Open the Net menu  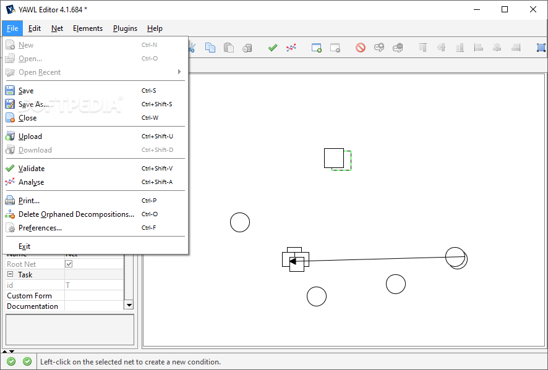[57, 28]
